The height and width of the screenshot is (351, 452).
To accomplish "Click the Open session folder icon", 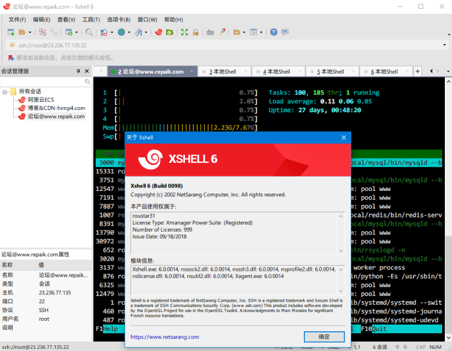I will click(x=22, y=32).
